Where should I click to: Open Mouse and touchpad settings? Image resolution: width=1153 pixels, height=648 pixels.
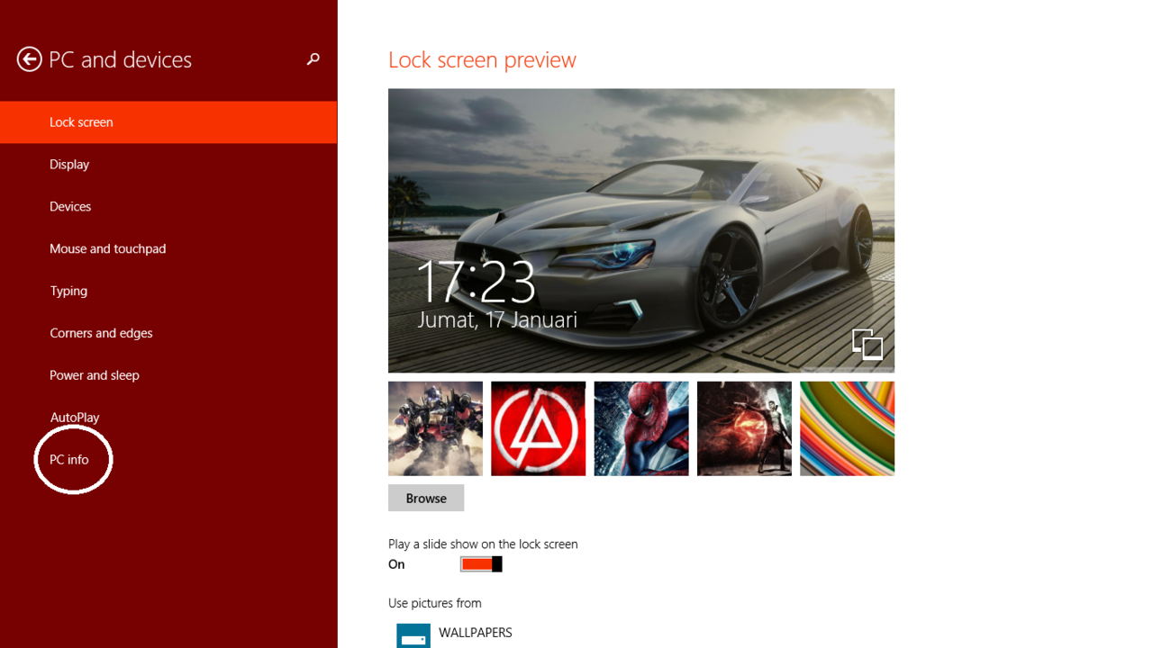click(107, 249)
